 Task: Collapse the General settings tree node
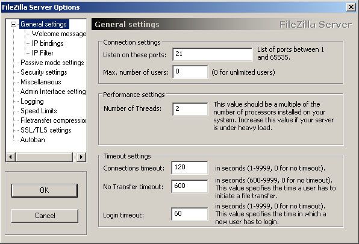(x=14, y=24)
